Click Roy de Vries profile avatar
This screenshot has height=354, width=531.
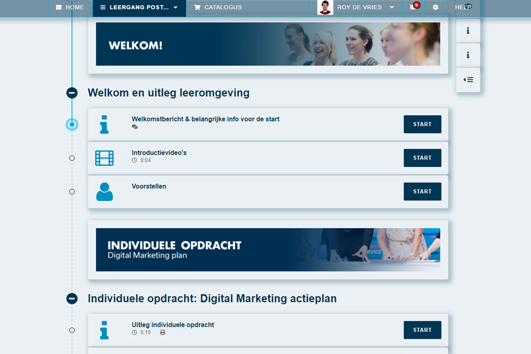325,8
